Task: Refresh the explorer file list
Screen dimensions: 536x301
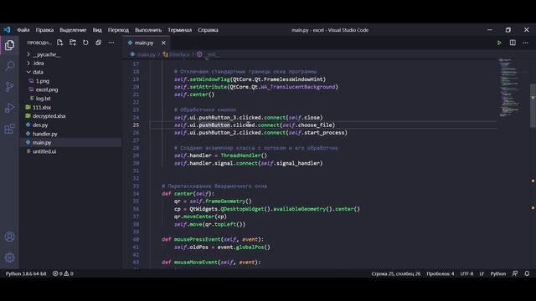Action: click(x=85, y=43)
